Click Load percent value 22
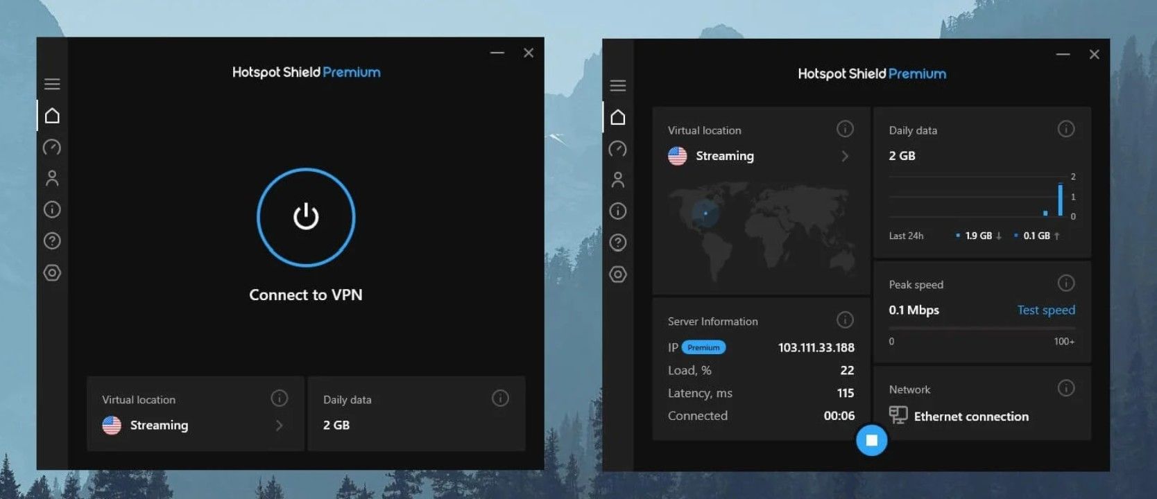Screen dimensions: 1157x499 point(847,370)
